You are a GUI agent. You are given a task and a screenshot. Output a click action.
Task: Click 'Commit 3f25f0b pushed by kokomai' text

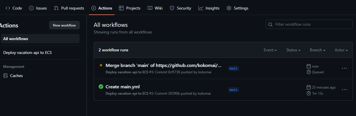click(x=183, y=93)
